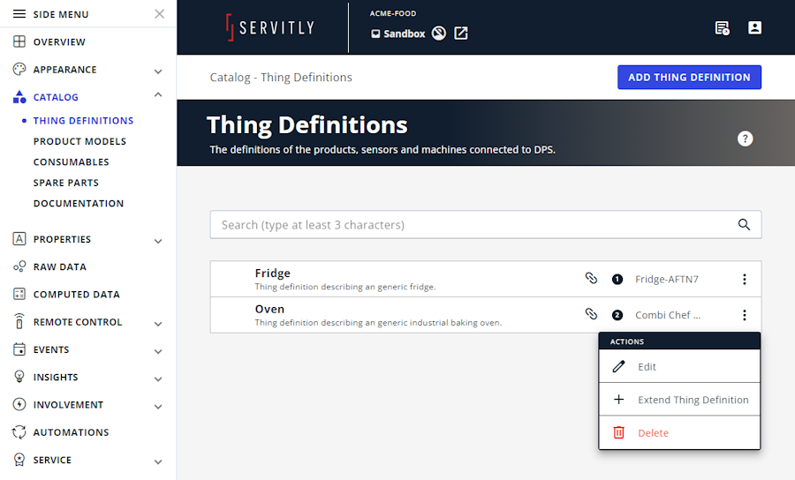
Task: Click the hamburger side menu icon
Action: (19, 13)
